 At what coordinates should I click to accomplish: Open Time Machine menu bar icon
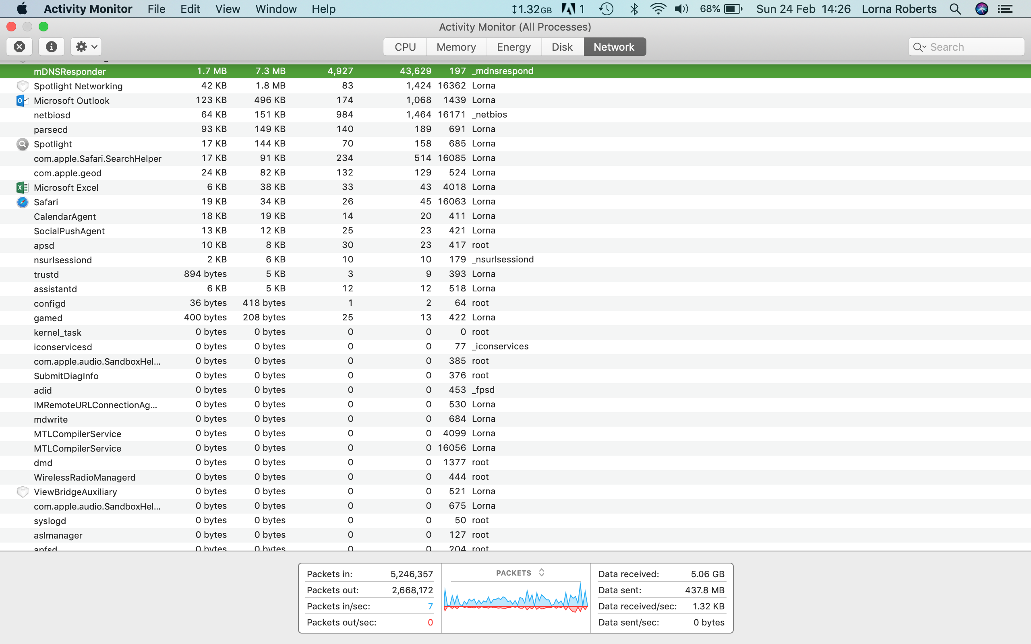pos(606,9)
